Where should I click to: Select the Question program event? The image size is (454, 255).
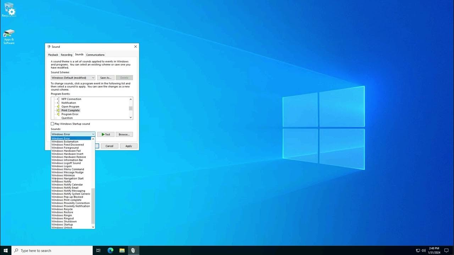click(x=67, y=118)
